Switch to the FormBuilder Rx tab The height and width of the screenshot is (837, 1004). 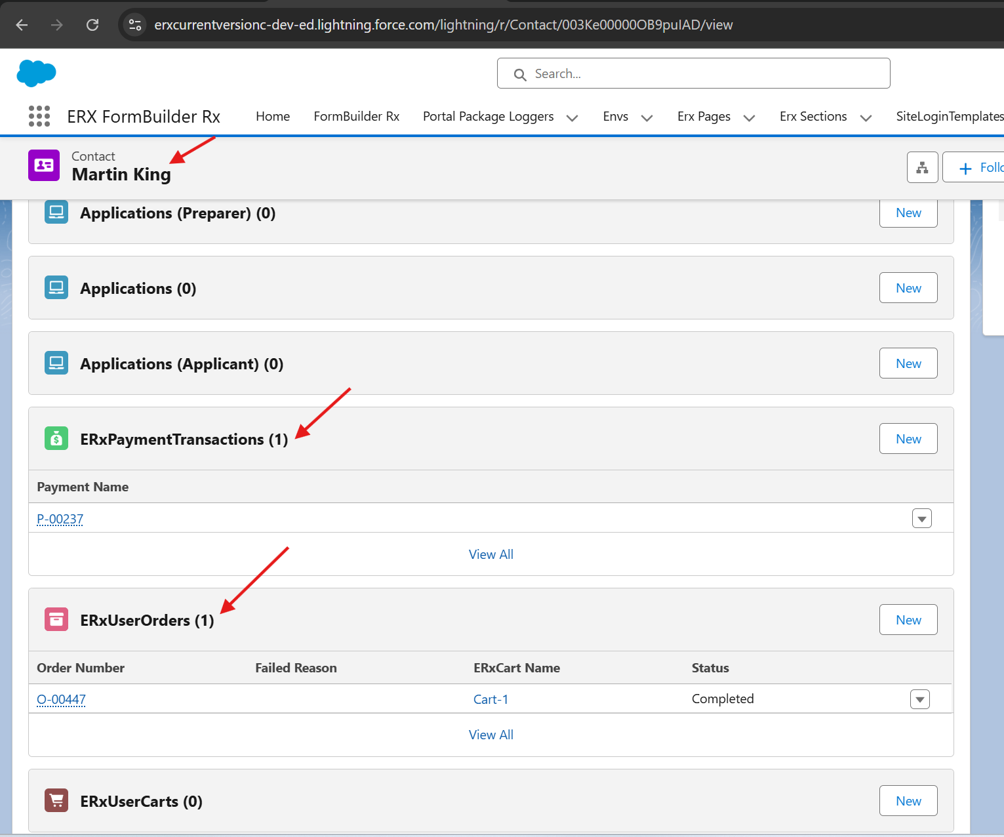(x=357, y=116)
